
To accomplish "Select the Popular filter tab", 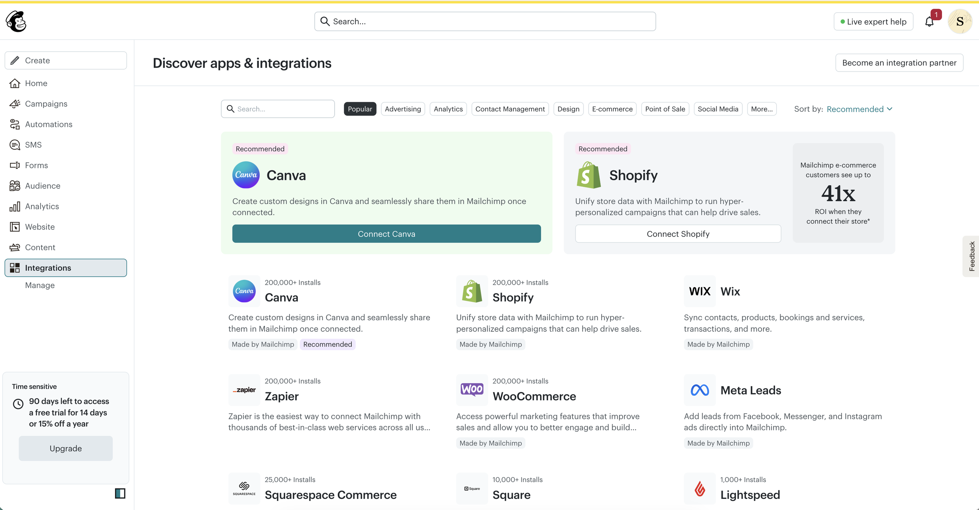I will click(360, 109).
